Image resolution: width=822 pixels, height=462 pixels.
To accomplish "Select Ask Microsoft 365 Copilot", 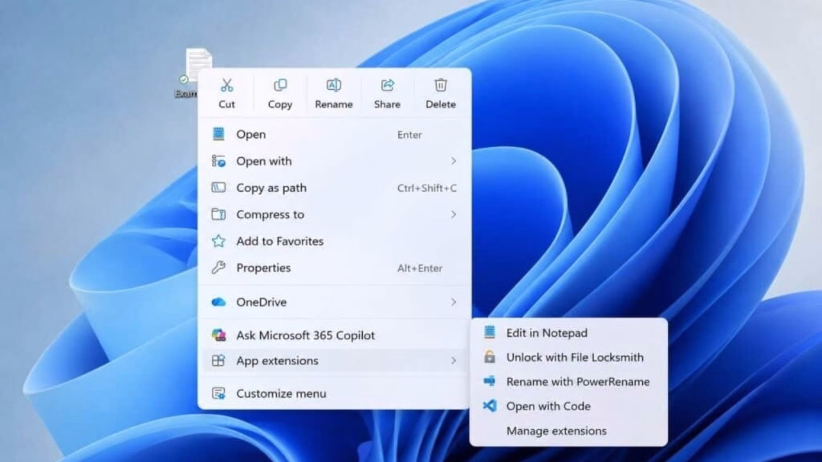I will point(334,335).
